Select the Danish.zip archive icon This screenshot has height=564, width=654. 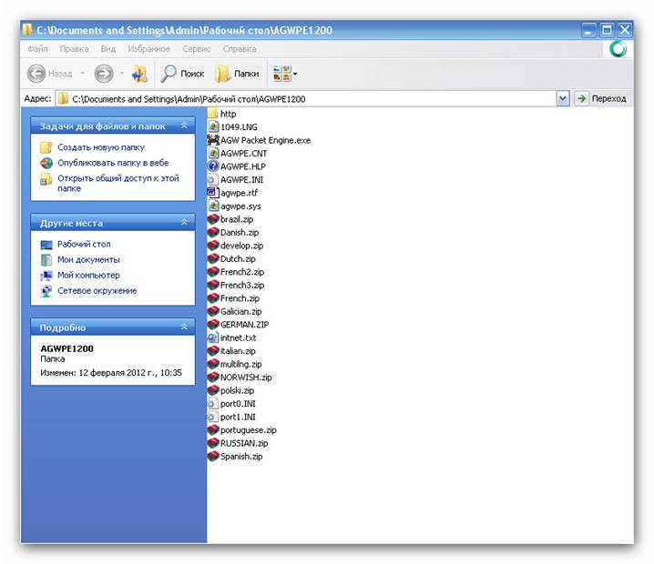[213, 232]
